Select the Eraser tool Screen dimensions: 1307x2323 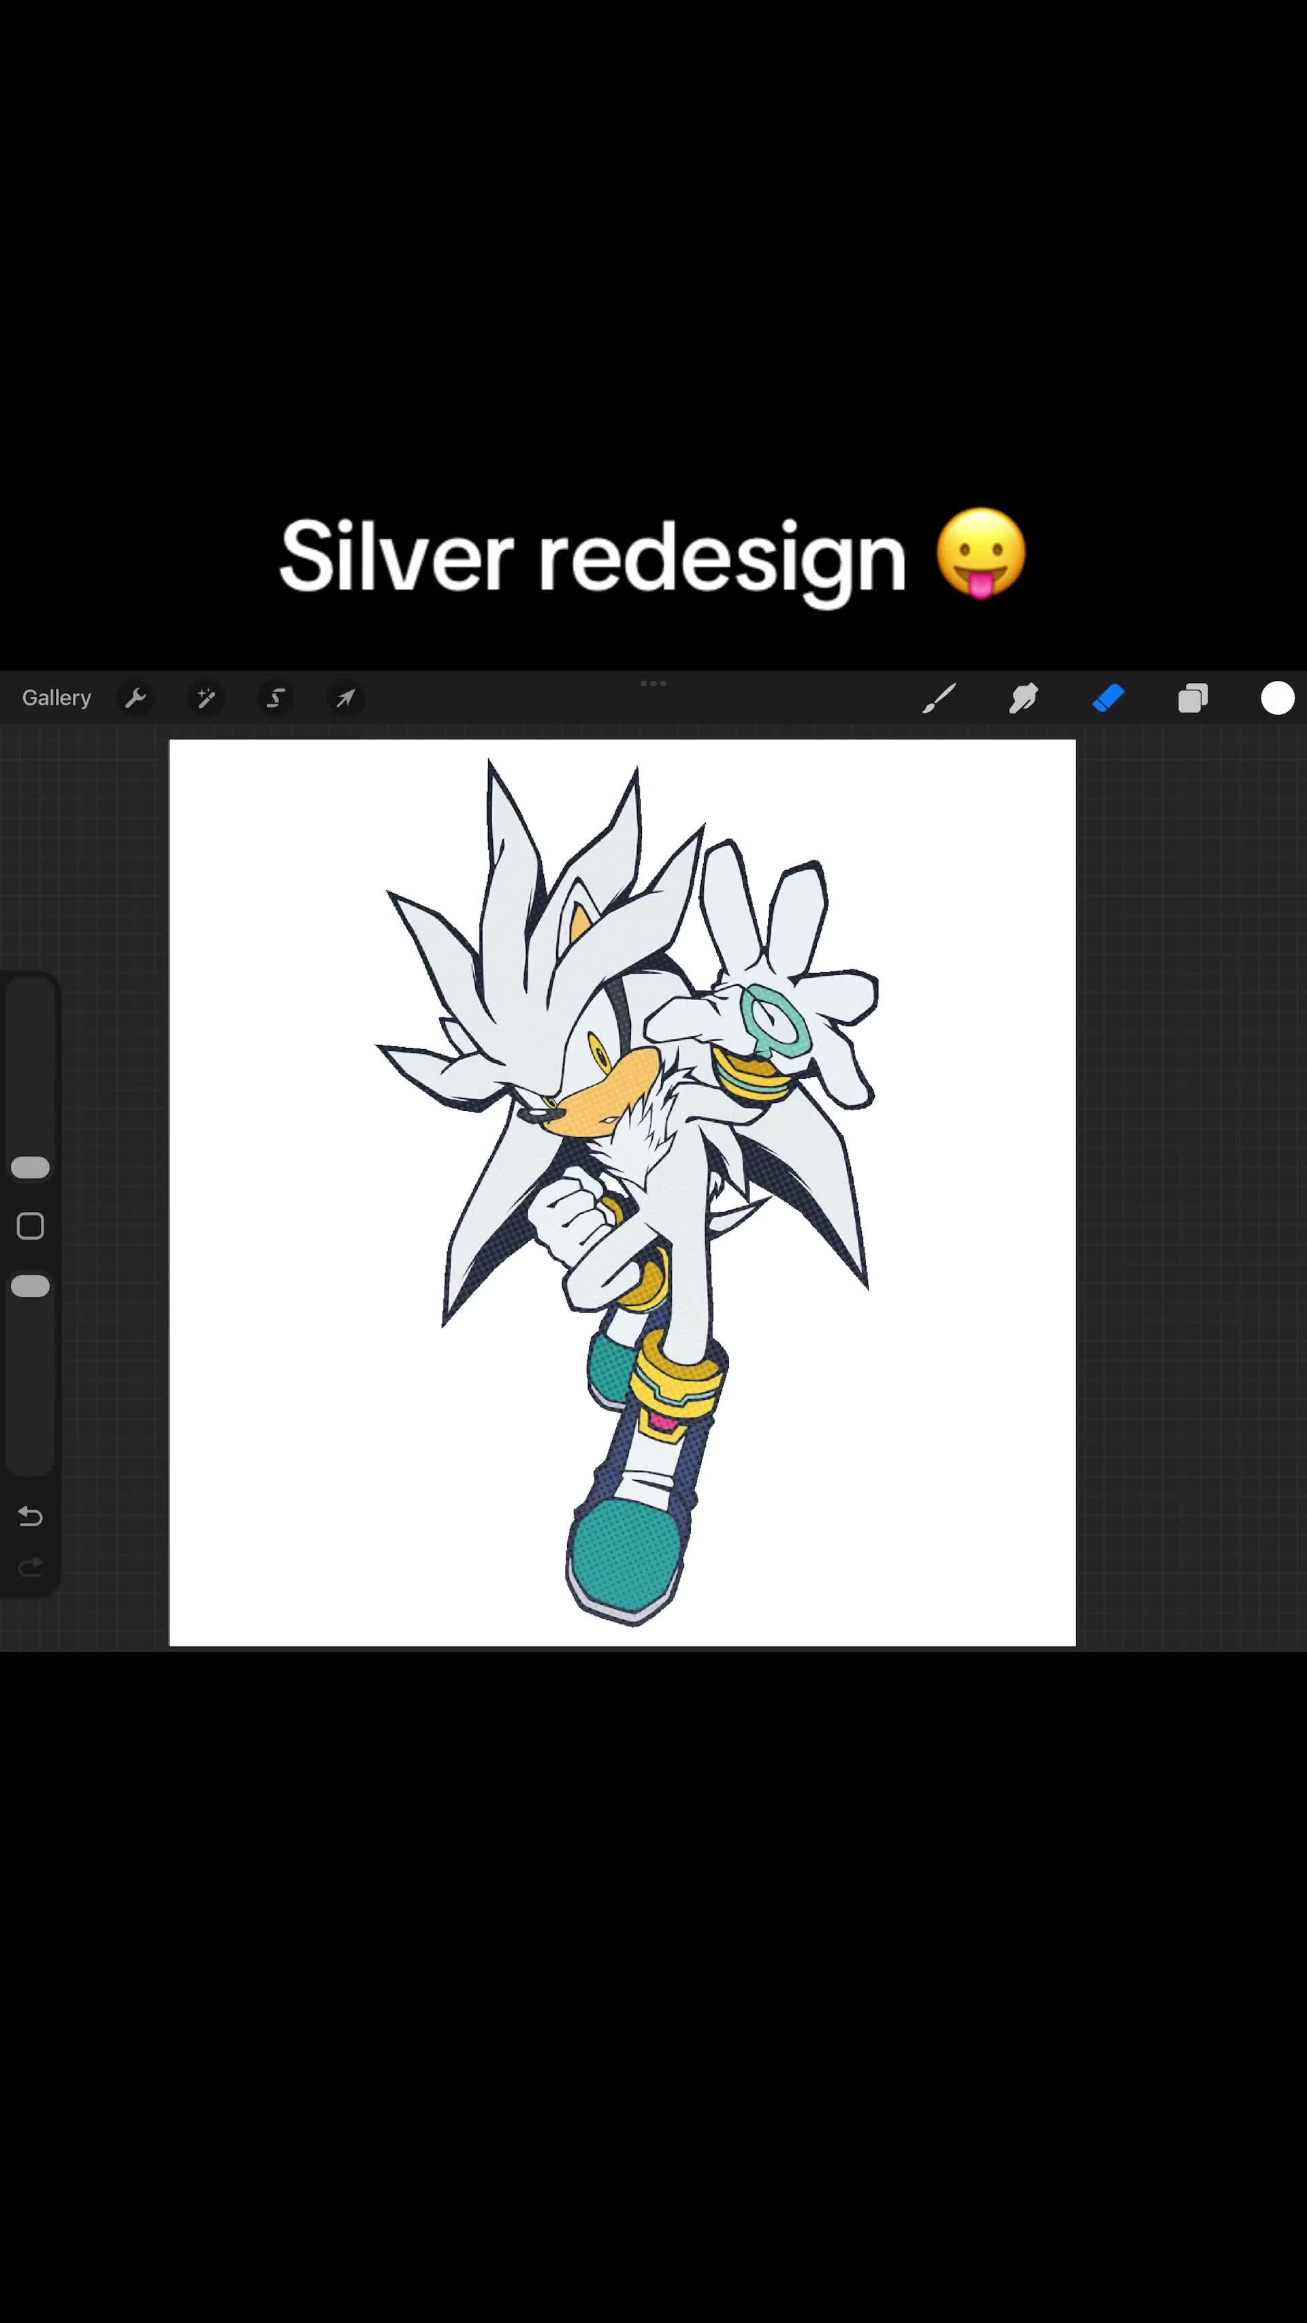tap(1108, 698)
